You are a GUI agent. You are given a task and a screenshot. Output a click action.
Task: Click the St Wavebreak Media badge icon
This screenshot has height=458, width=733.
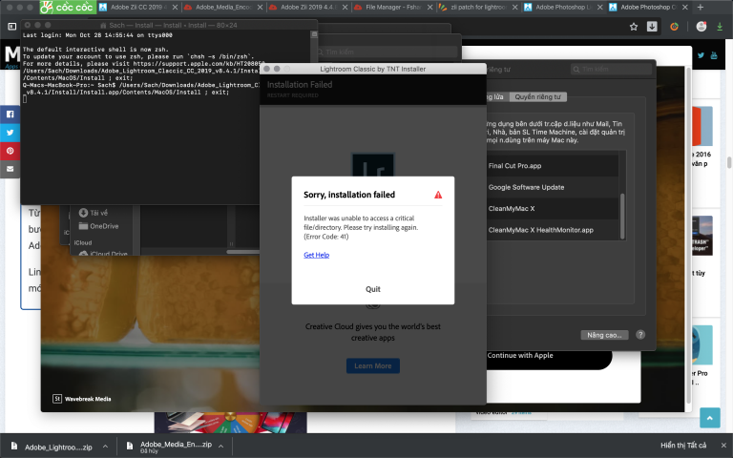click(x=57, y=399)
